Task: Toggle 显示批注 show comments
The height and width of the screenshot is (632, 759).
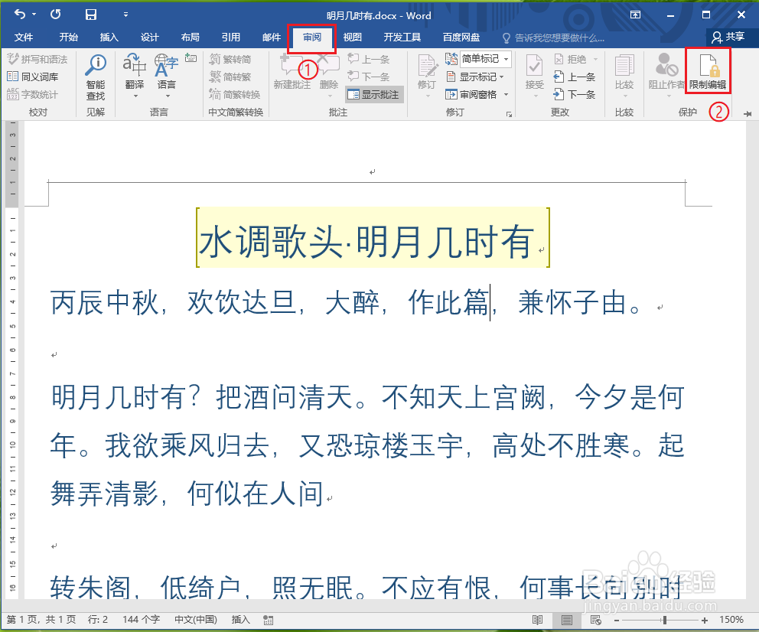Action: (x=373, y=94)
